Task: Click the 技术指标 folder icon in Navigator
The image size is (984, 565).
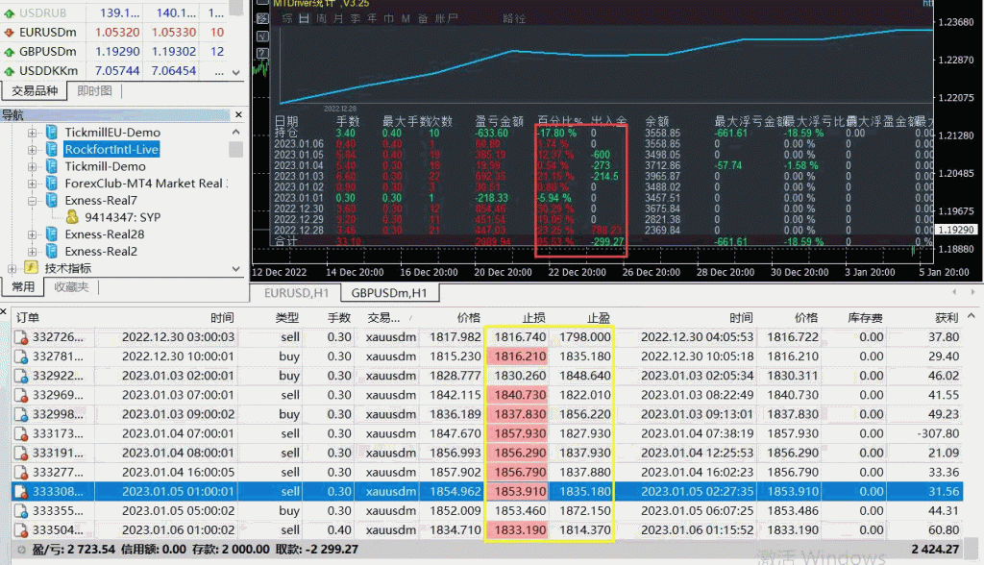Action: (31, 268)
